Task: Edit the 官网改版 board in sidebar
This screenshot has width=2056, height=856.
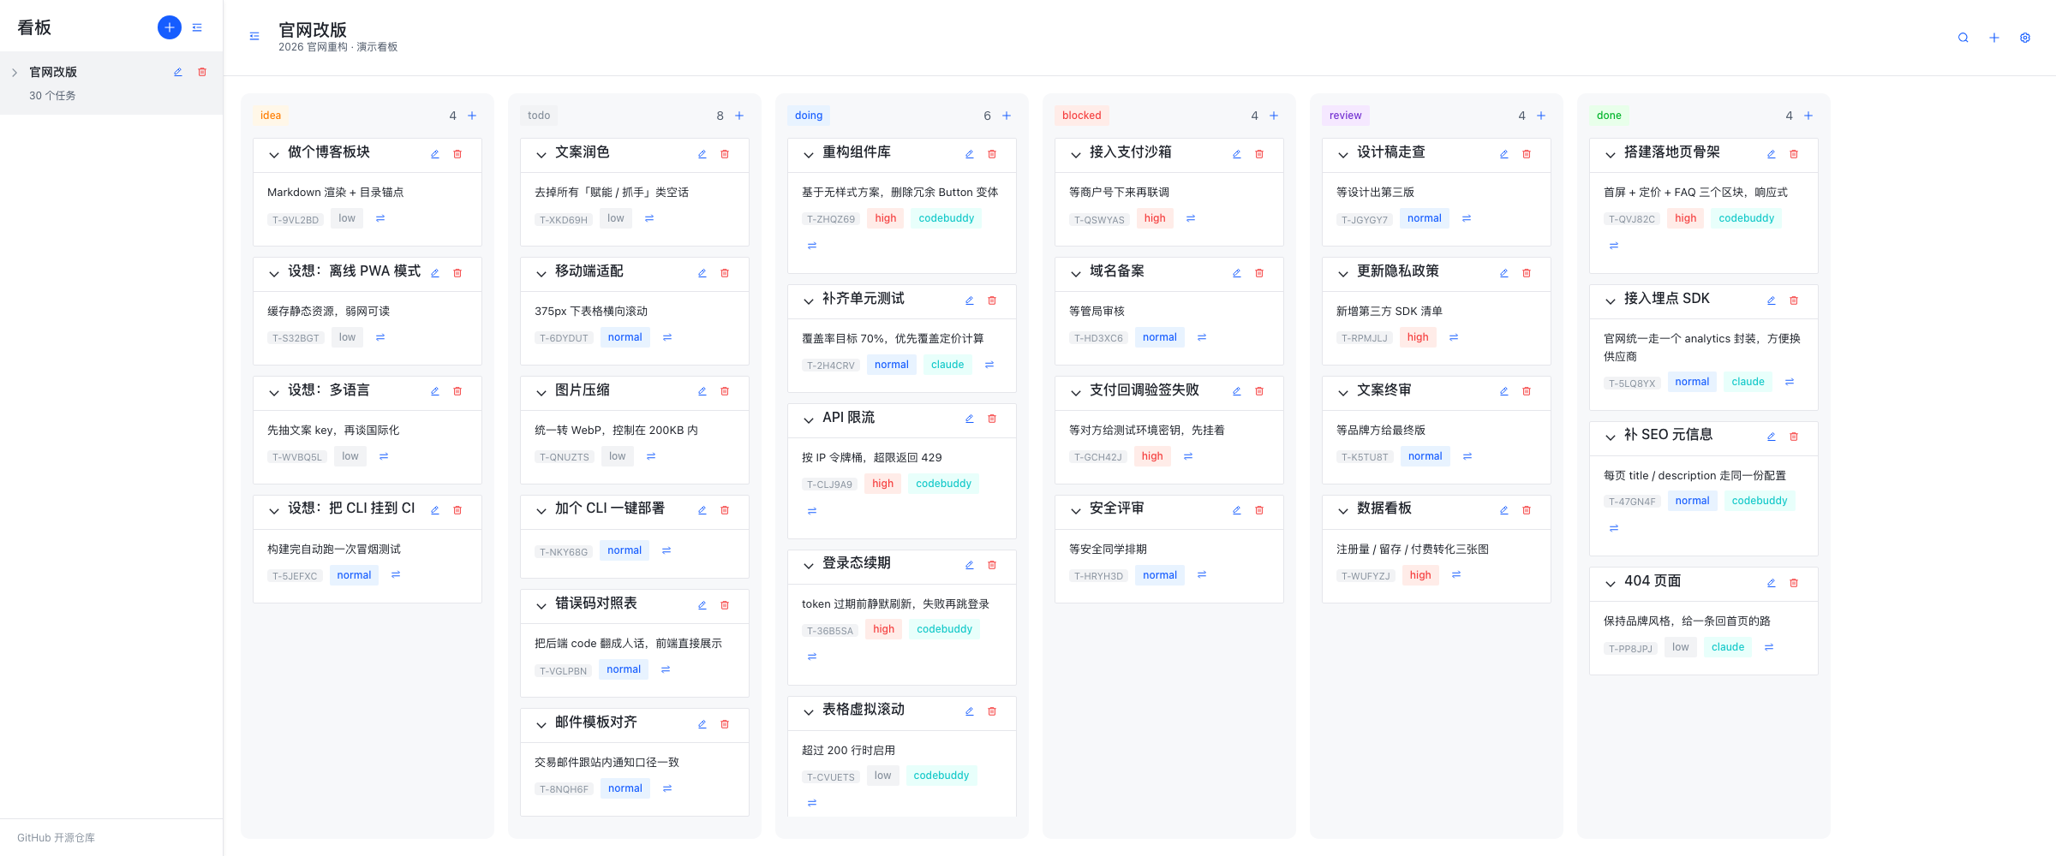Action: coord(178,72)
